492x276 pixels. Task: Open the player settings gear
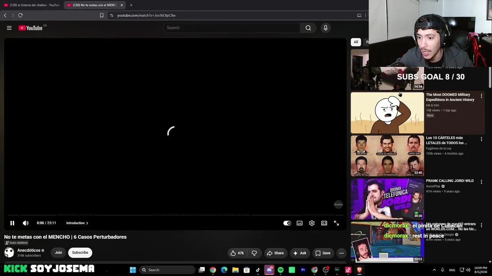tap(312, 223)
